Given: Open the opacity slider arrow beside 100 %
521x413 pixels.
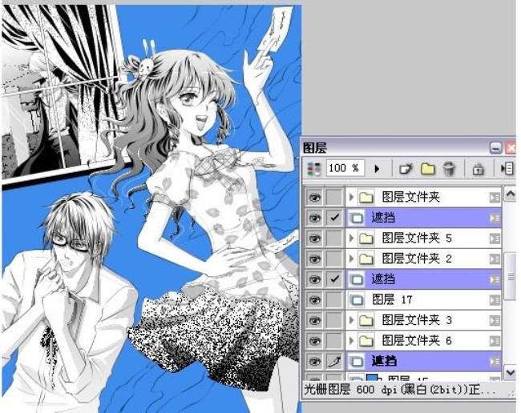Looking at the screenshot, I should (377, 169).
